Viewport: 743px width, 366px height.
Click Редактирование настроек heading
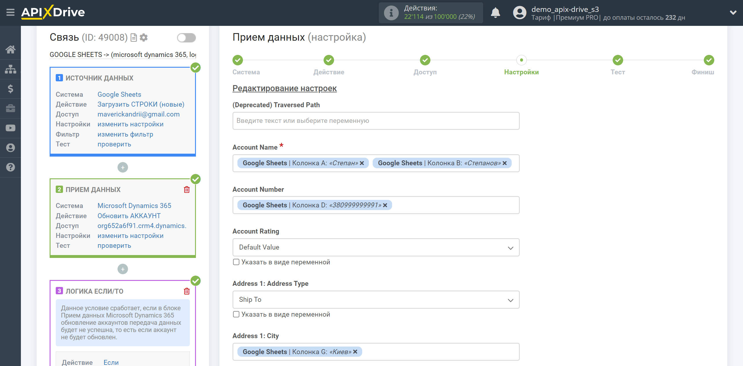pos(284,88)
